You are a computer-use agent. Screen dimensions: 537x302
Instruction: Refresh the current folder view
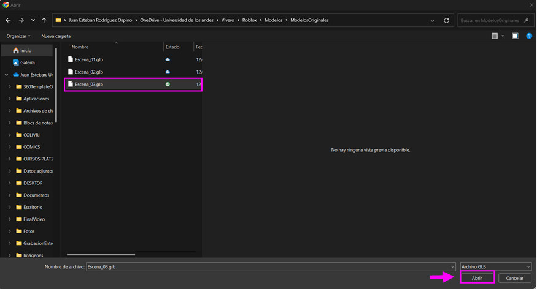446,20
